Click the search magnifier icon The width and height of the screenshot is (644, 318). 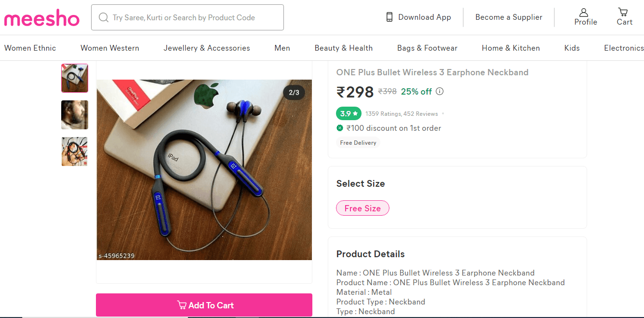[x=103, y=17]
